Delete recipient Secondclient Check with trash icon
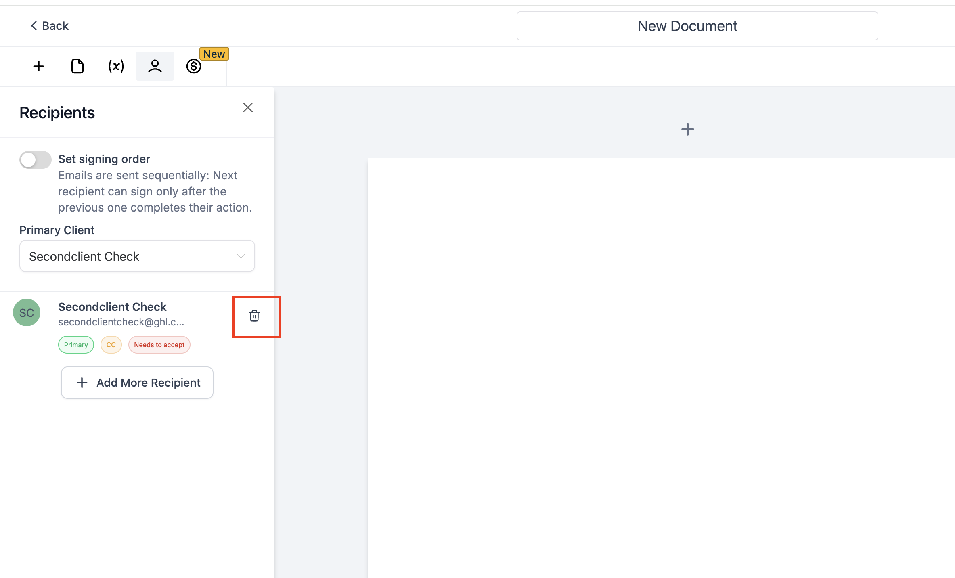The image size is (955, 578). tap(254, 316)
